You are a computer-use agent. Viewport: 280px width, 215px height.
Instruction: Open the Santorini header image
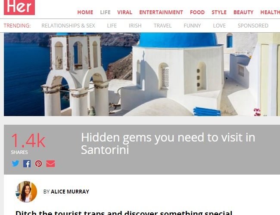pyautogui.click(x=142, y=74)
